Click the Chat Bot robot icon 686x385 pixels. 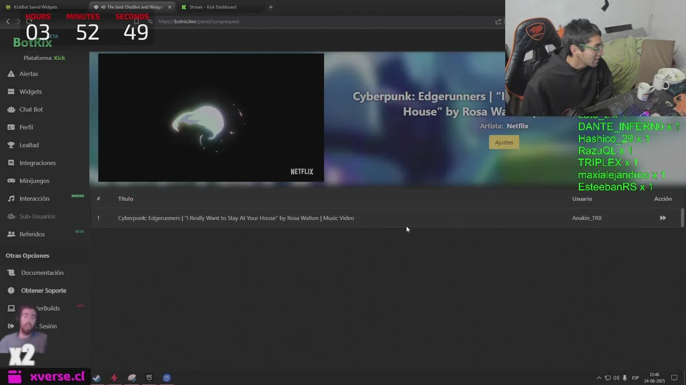tap(11, 109)
